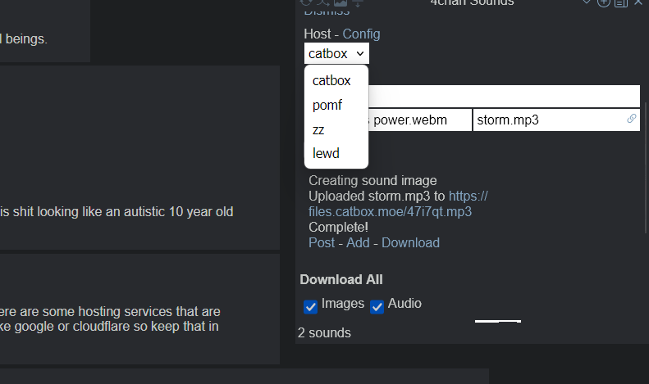
Task: Click the Download link after Add
Action: (410, 243)
